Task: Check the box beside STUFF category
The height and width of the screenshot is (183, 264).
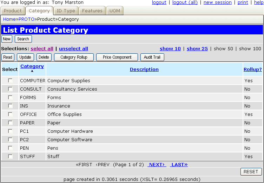Action: point(10,156)
